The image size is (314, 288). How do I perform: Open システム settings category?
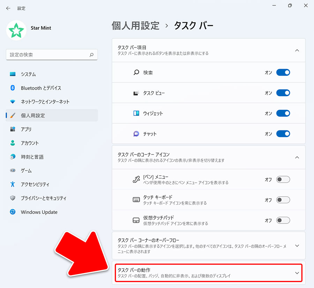click(x=52, y=74)
